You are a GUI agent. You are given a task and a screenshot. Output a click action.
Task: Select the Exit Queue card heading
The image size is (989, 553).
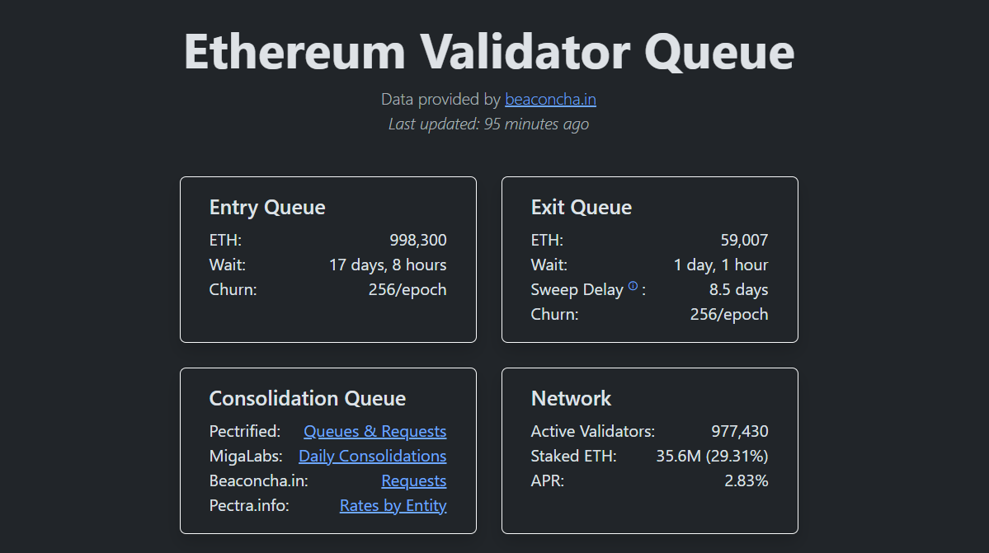[x=582, y=208]
